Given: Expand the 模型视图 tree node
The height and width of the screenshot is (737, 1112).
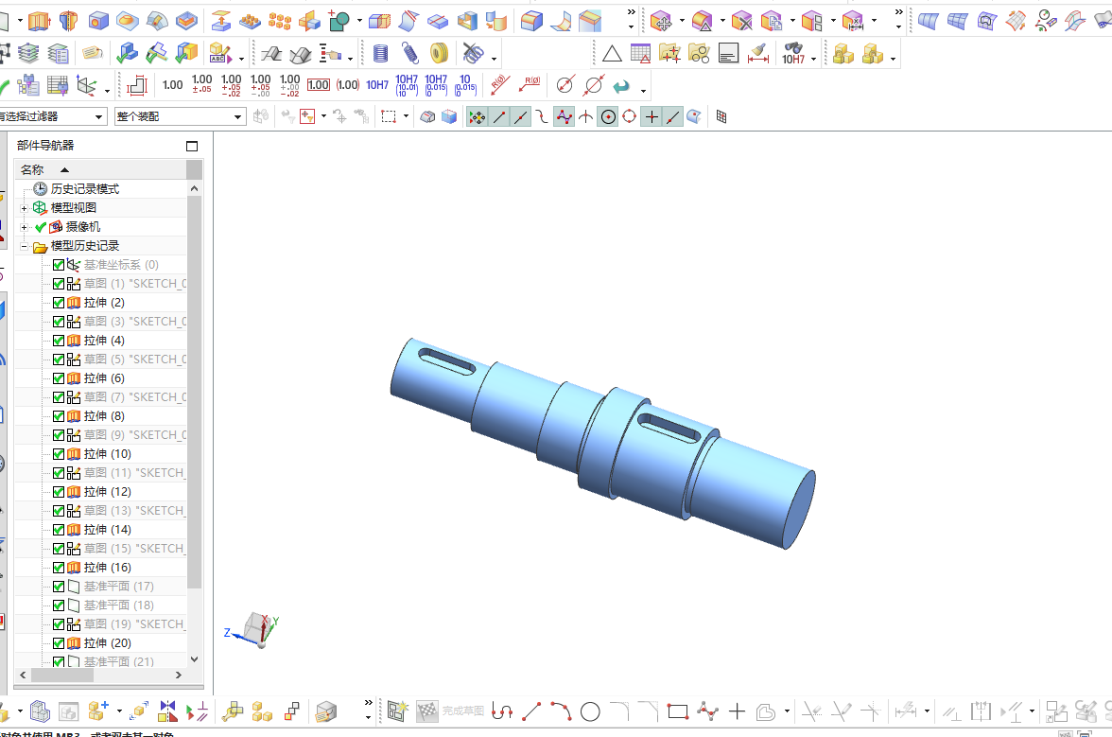Looking at the screenshot, I should [x=25, y=208].
